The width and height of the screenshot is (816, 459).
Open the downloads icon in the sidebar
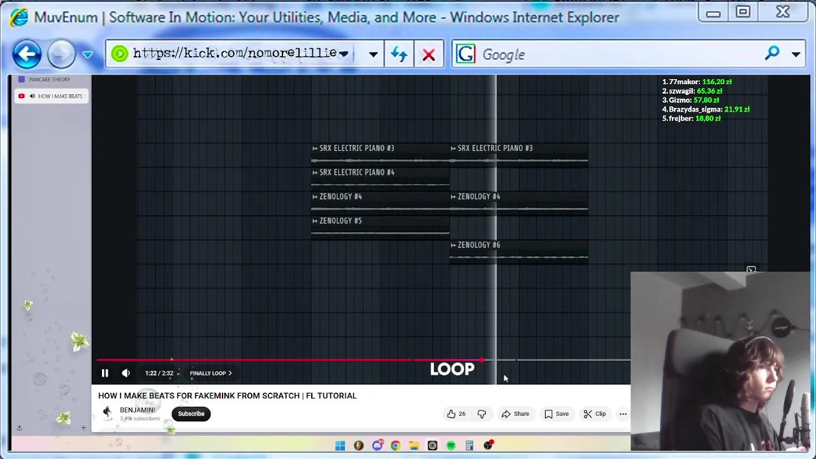19,427
